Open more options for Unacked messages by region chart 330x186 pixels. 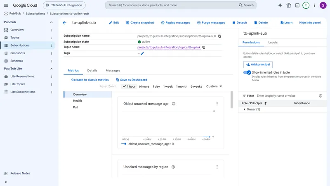[217, 167]
